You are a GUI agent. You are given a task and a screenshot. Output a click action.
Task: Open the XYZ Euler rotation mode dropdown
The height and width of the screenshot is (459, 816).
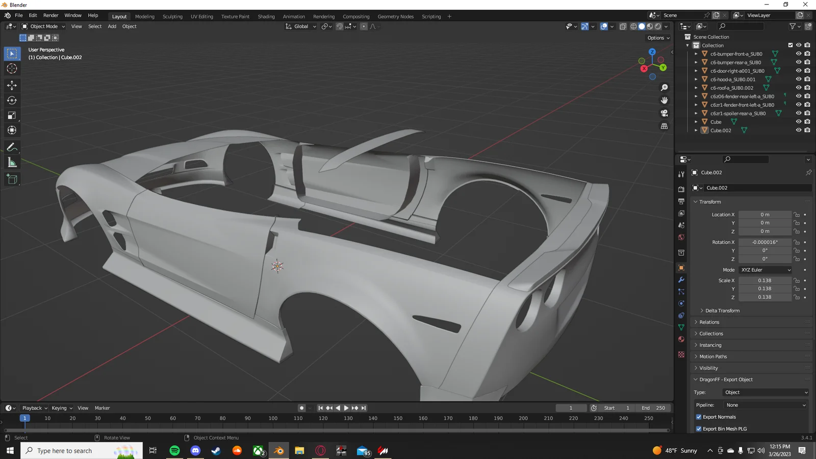pyautogui.click(x=765, y=270)
